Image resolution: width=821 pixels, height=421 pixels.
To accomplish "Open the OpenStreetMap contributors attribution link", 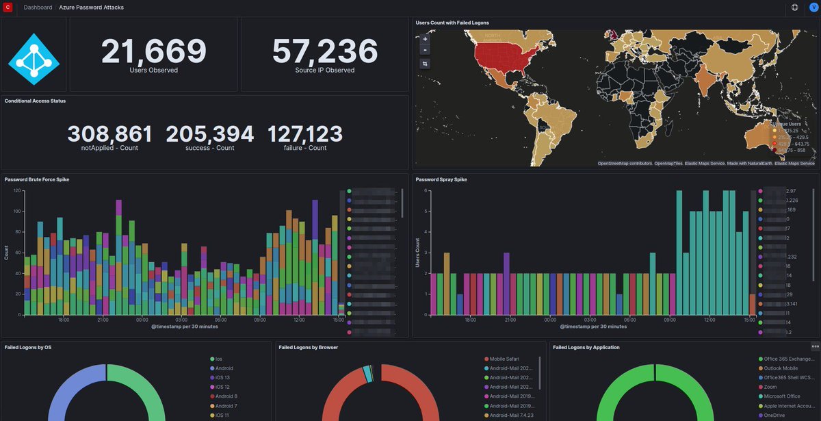I will [625, 164].
